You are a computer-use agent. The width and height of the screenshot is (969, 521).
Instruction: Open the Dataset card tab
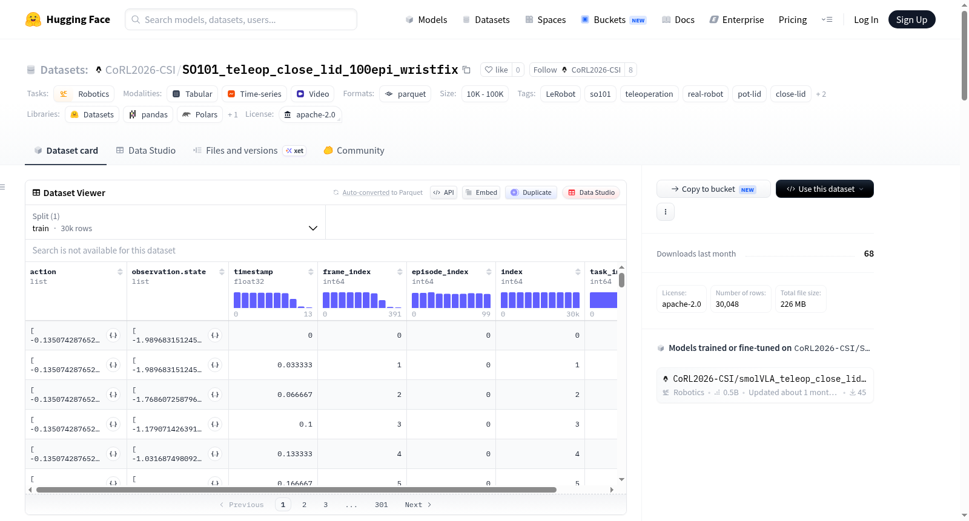coord(66,151)
